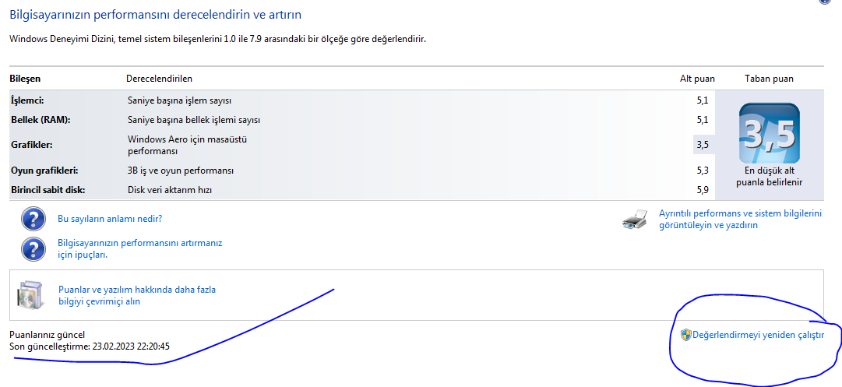Open 'Ayrıntılı performans ve sistem bilgilerini görüntüleyin ve yazdırın' link
842x387 pixels.
(x=741, y=220)
